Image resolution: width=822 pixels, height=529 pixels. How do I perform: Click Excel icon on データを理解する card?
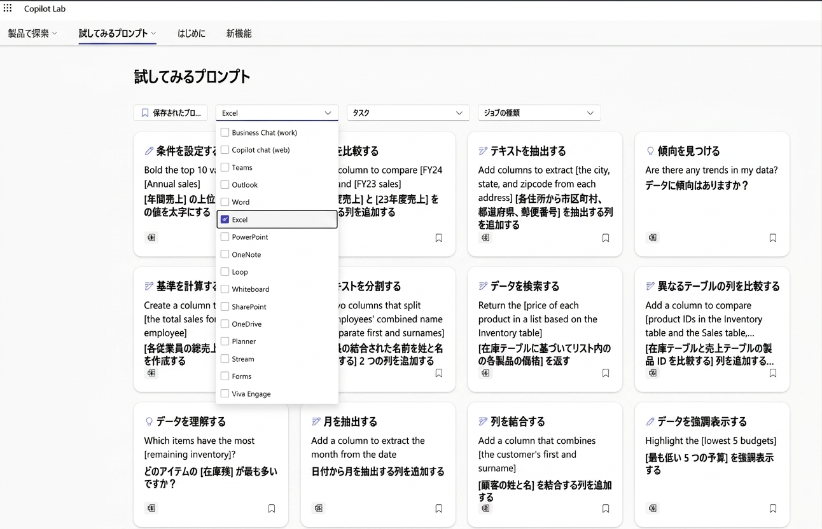click(x=151, y=508)
